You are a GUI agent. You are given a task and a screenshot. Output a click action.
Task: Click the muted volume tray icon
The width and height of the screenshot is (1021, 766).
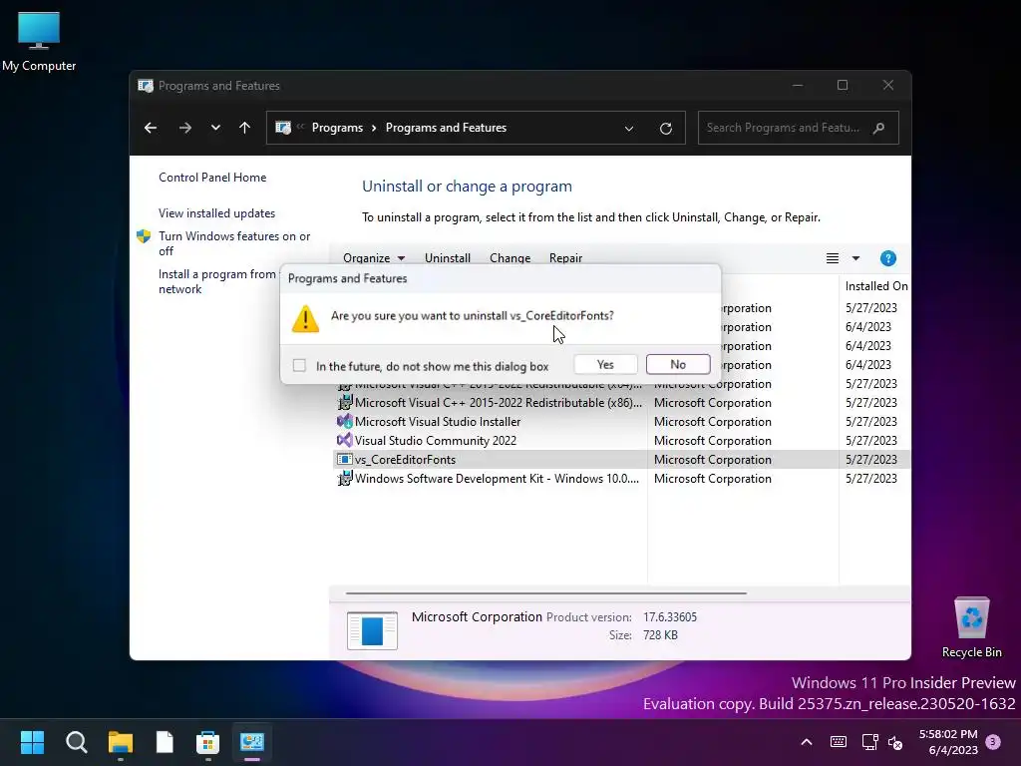click(895, 742)
